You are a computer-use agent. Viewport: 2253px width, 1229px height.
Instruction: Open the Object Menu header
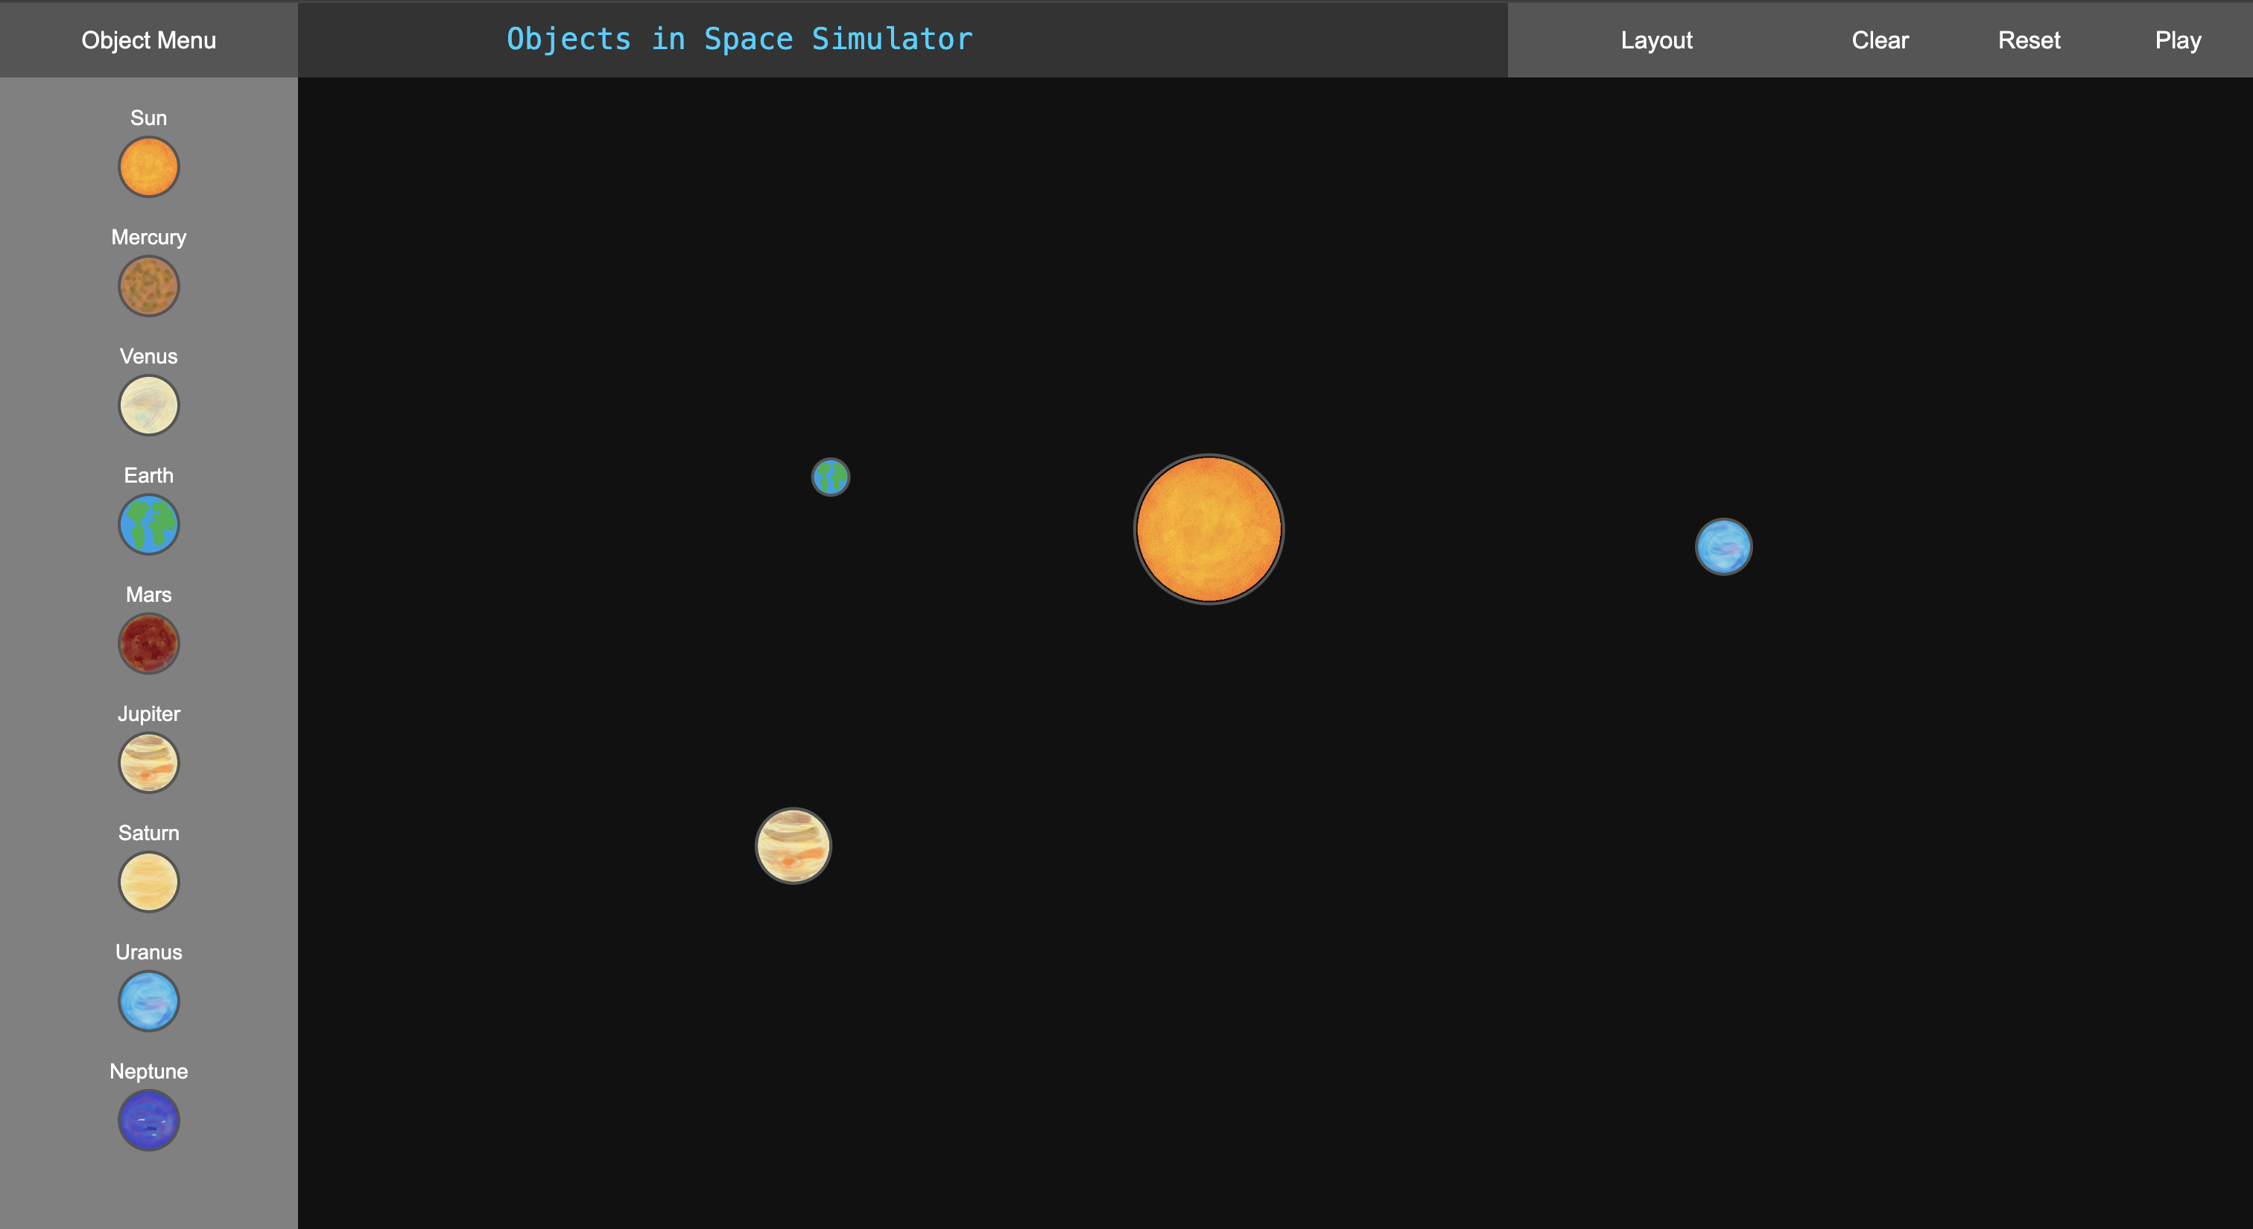coord(149,40)
